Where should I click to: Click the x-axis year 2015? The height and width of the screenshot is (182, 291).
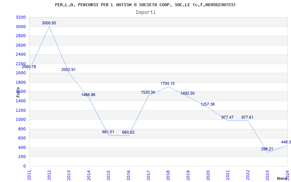point(109,175)
